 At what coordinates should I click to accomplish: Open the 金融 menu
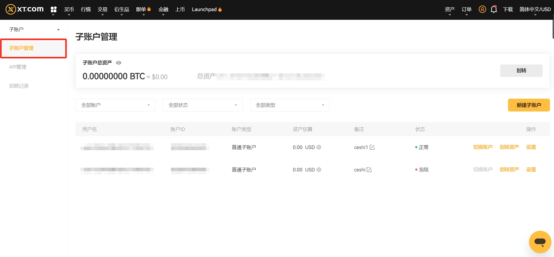163,10
